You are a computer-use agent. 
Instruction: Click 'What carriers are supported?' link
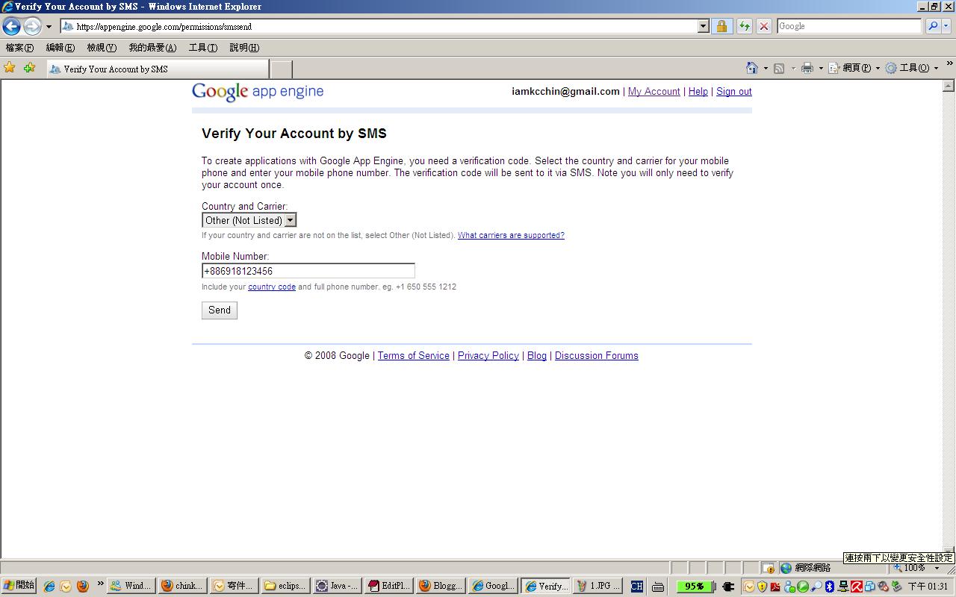click(x=511, y=235)
